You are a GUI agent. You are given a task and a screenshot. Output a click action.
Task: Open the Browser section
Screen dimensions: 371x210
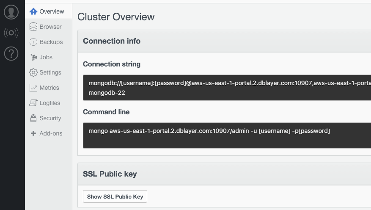click(49, 27)
